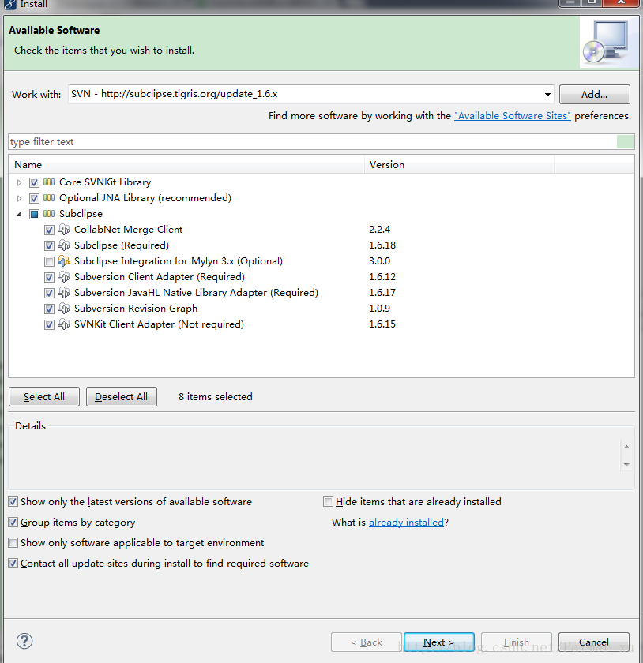
Task: Click the Subclipse category icon
Action: tap(49, 214)
